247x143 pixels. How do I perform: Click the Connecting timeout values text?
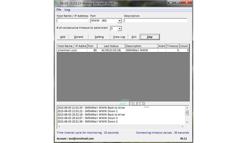[162, 133]
